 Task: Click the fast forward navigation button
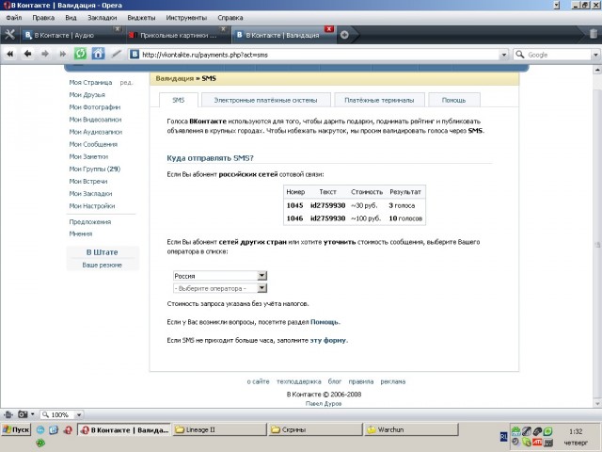coord(63,55)
